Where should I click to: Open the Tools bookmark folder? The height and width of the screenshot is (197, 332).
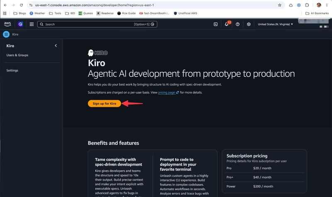[55, 13]
